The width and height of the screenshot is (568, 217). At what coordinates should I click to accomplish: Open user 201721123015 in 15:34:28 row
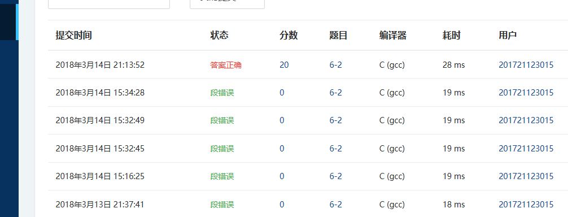(x=526, y=93)
